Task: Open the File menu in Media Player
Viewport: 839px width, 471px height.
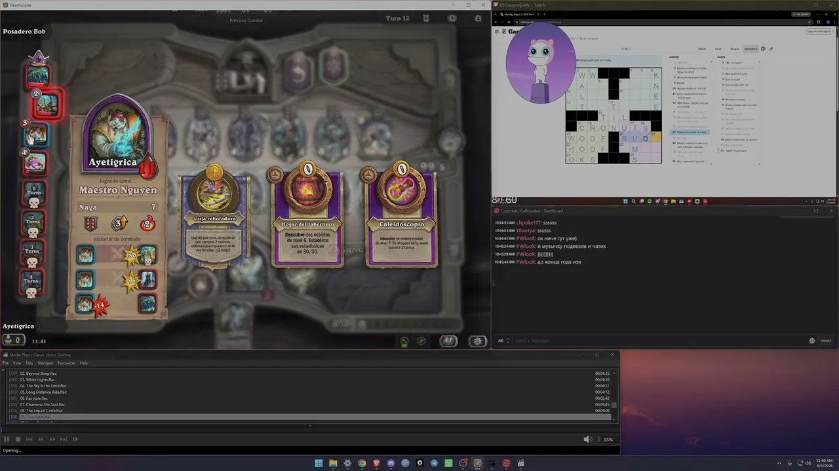Action: (x=6, y=363)
